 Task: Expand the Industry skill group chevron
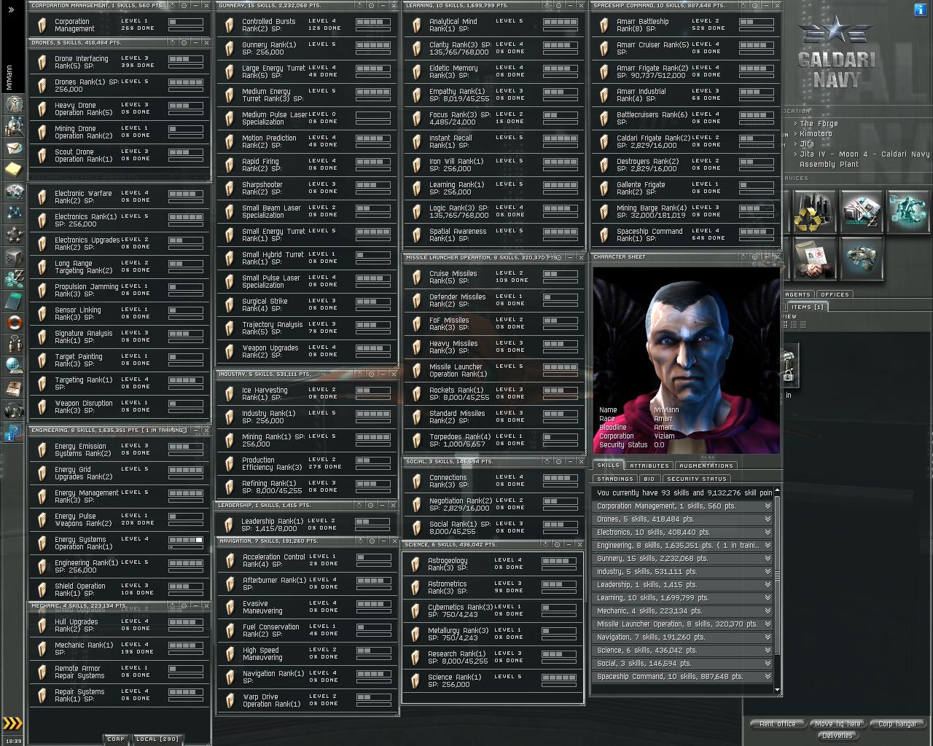pyautogui.click(x=768, y=572)
